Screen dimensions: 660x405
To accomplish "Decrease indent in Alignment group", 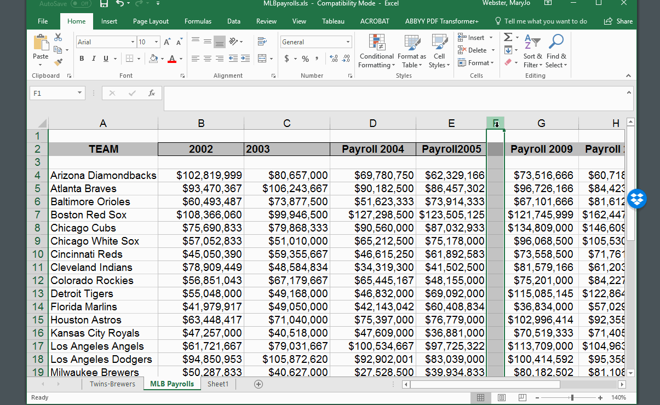I will coord(233,59).
